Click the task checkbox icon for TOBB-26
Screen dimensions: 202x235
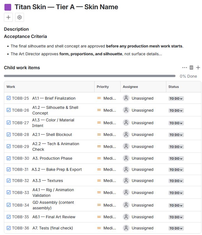[9, 110]
